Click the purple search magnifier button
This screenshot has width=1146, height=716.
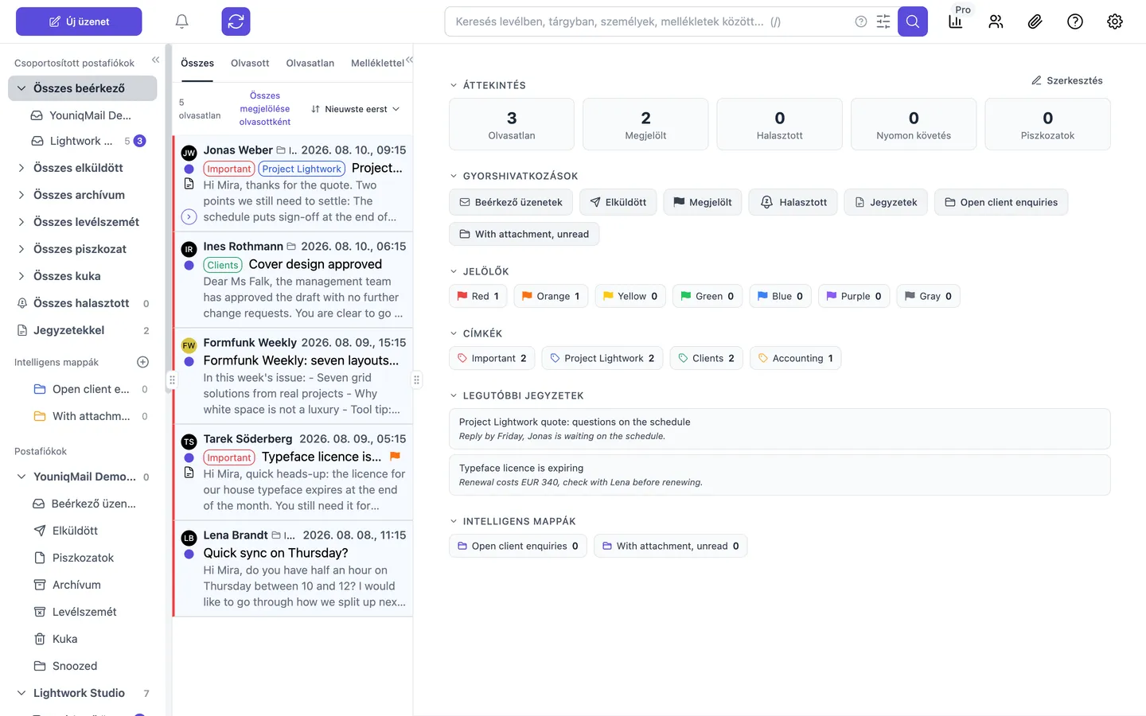tap(913, 21)
